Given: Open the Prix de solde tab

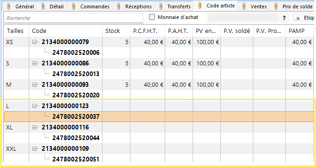Looking at the screenshot, I should [293, 6].
